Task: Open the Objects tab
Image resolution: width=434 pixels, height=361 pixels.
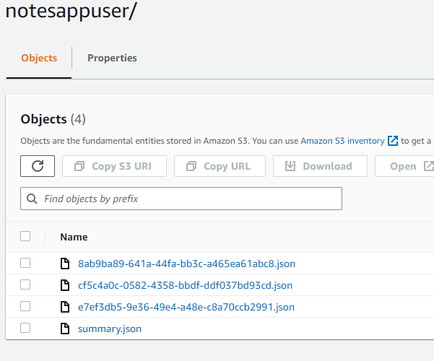Action: pyautogui.click(x=39, y=58)
